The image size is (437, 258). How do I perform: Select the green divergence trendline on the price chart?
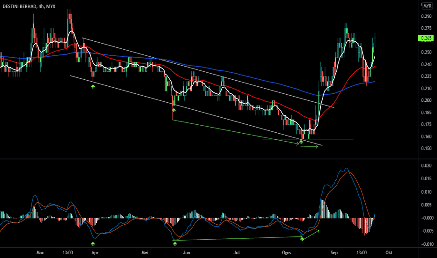235,132
